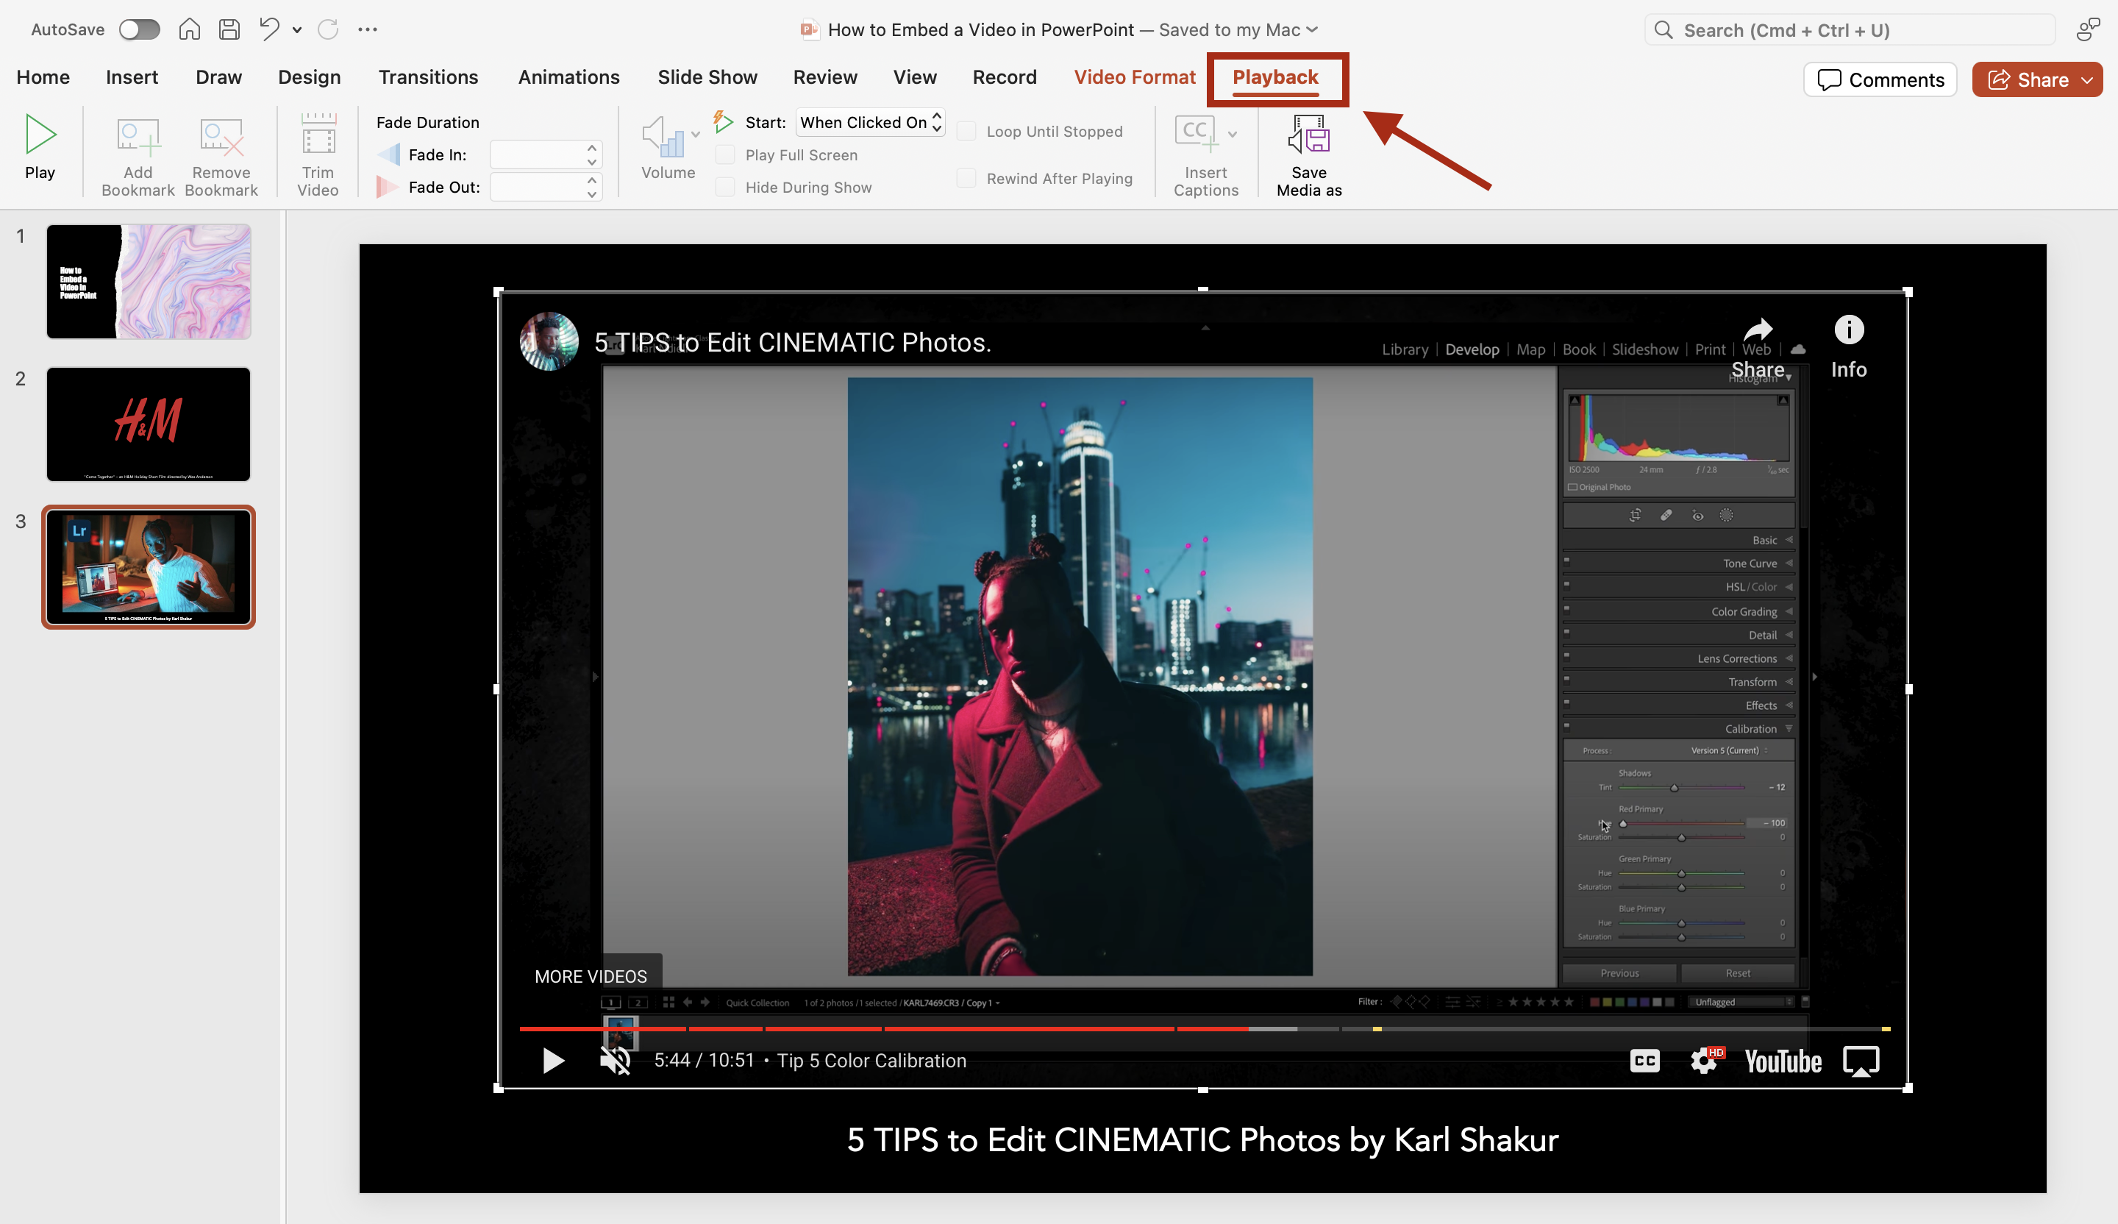Click the Fade In stepper arrows

tap(592, 154)
